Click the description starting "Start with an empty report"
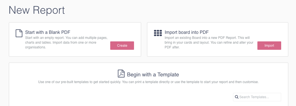This screenshot has width=296, height=106. point(66,43)
